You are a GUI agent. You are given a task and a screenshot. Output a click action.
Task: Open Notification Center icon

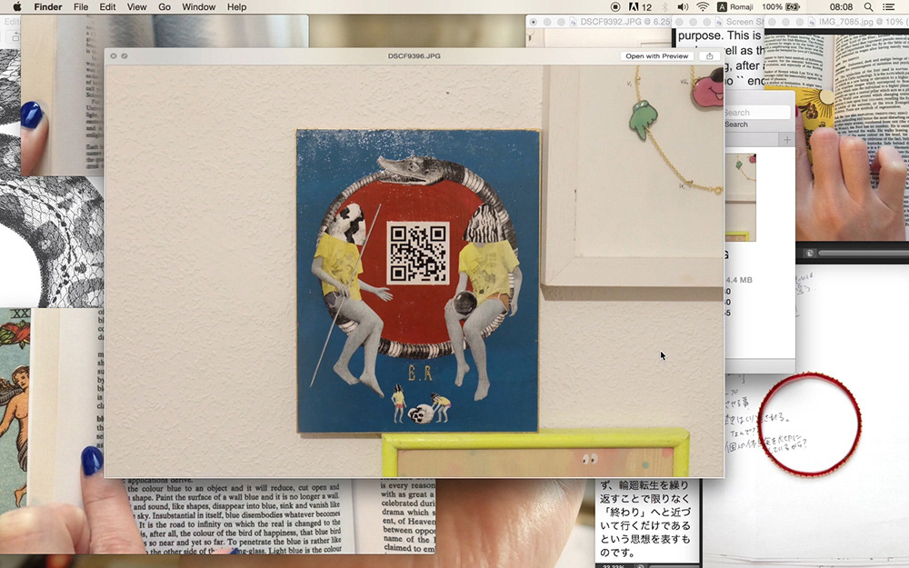coord(888,7)
